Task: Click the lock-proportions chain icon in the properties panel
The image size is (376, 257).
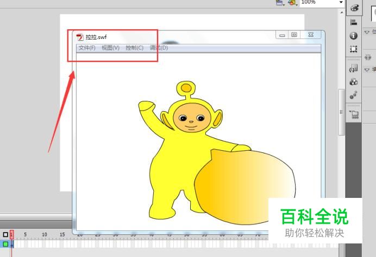Action: (x=368, y=57)
